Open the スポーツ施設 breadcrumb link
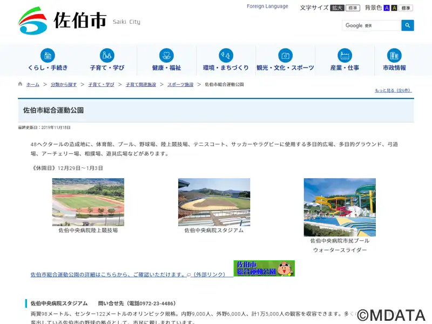 click(180, 85)
